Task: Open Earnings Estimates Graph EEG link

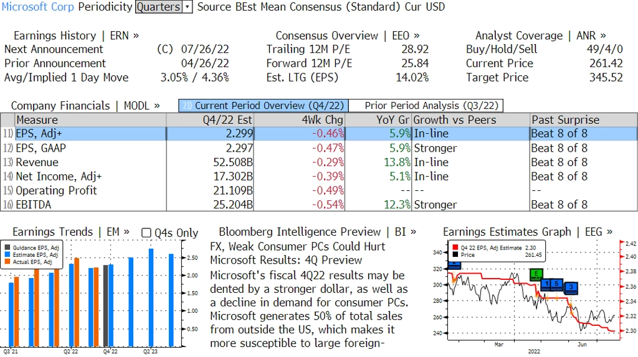Action: click(528, 232)
